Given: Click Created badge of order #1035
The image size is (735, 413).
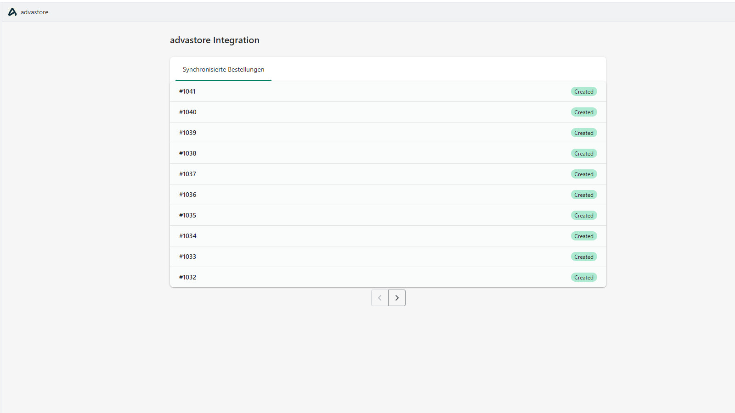Looking at the screenshot, I should [x=584, y=216].
